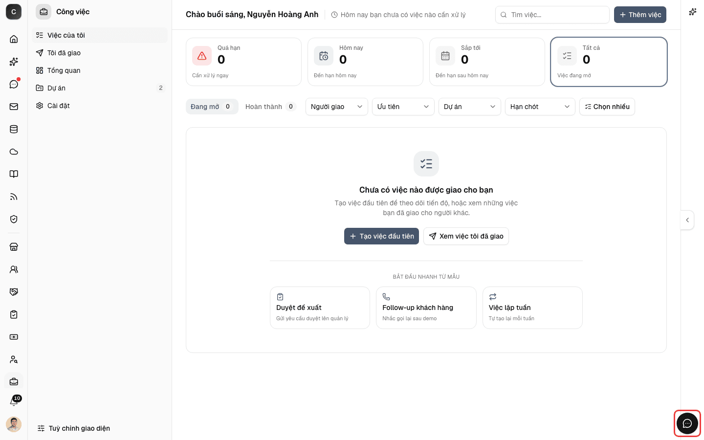Collapse the right panel chevron handle

click(x=687, y=220)
